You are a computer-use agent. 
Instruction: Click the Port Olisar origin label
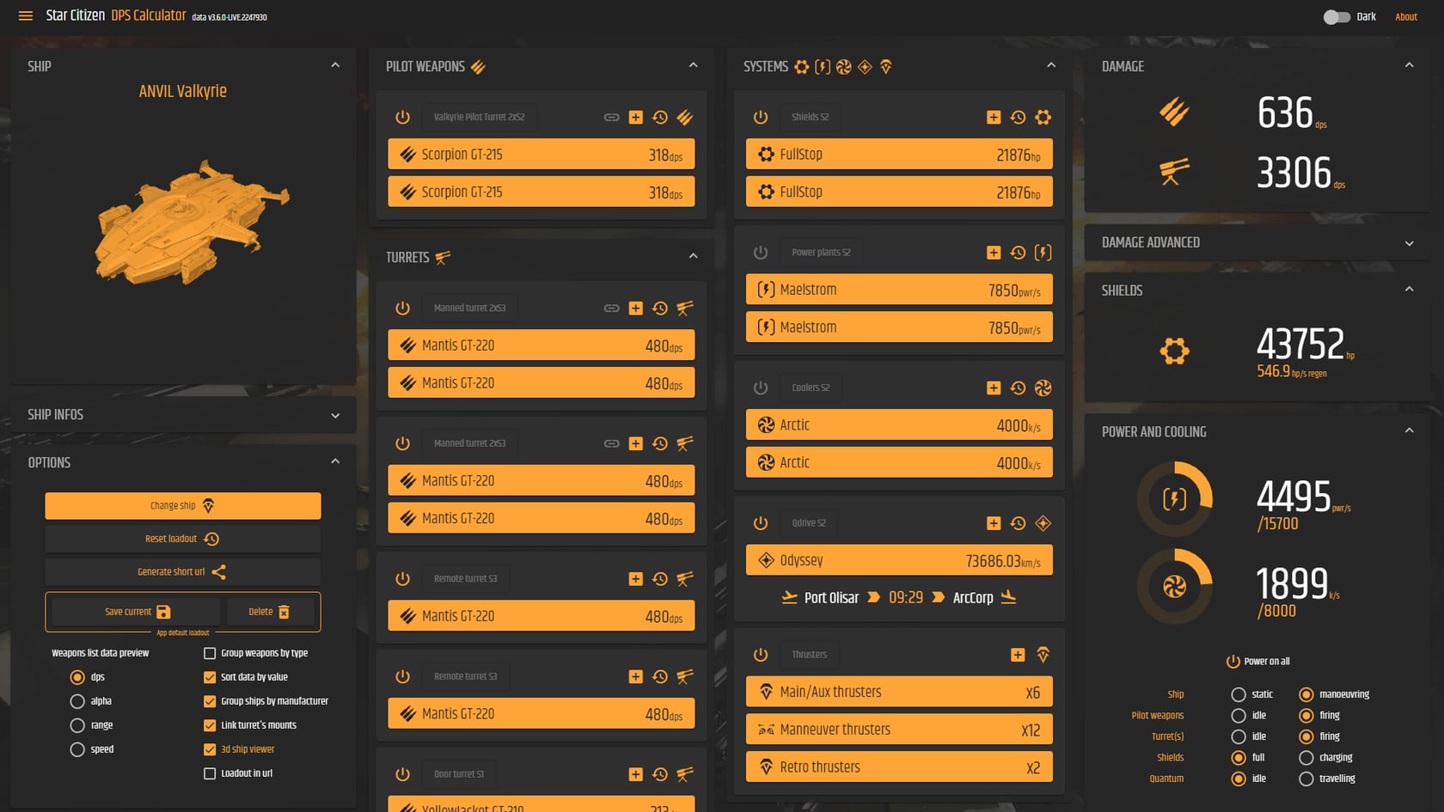(x=831, y=597)
